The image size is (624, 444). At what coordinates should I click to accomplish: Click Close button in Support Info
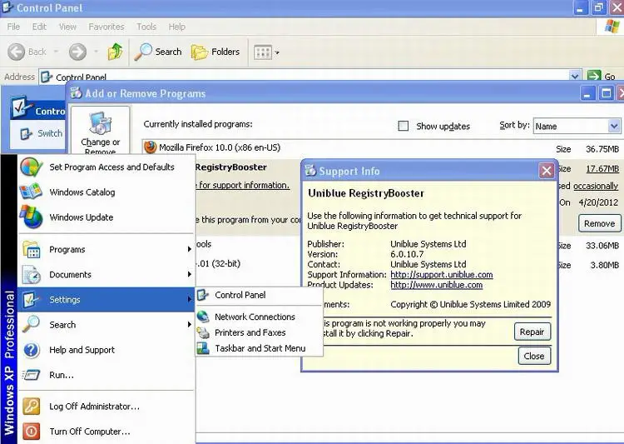coord(534,356)
